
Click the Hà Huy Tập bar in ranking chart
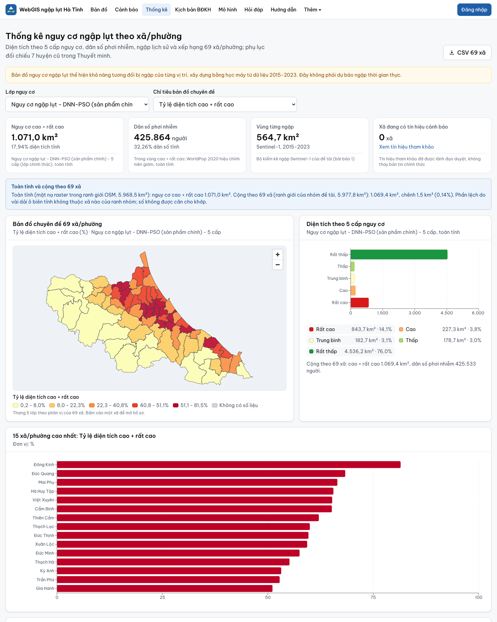195,491
